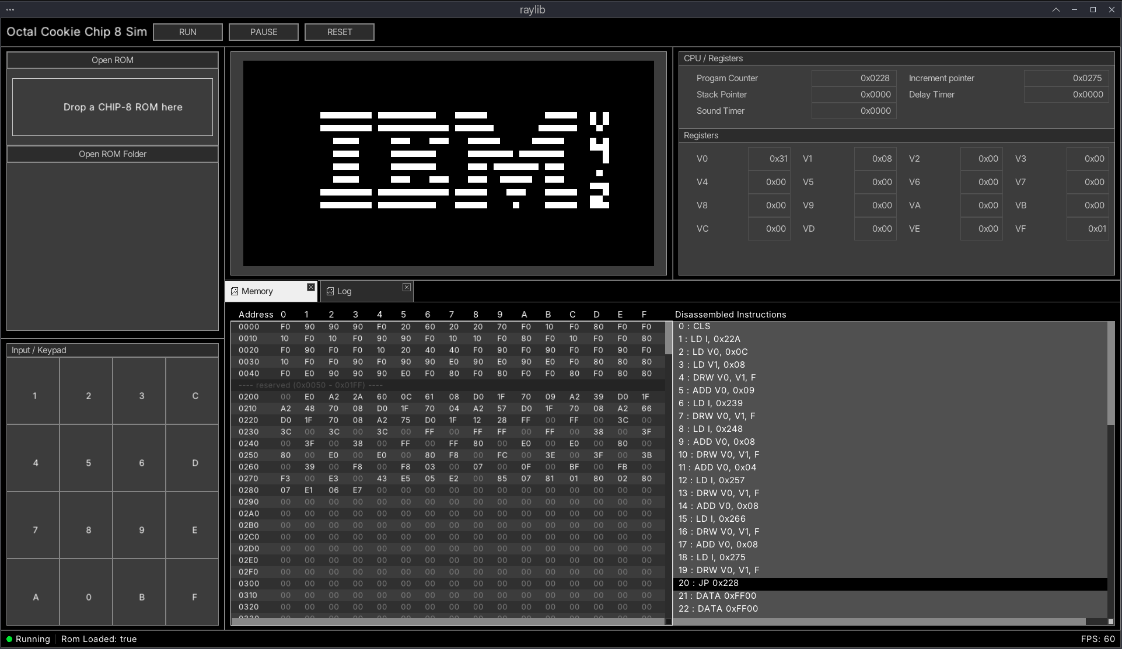This screenshot has height=649, width=1122.
Task: Select instruction '0 : CLS'
Action: (890, 326)
